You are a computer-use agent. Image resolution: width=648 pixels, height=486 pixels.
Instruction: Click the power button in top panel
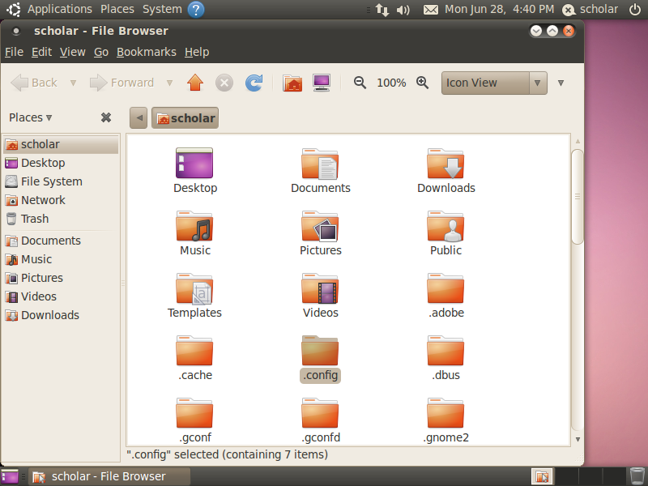(x=635, y=10)
